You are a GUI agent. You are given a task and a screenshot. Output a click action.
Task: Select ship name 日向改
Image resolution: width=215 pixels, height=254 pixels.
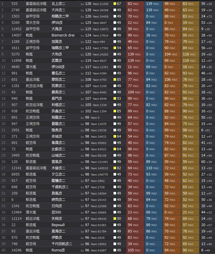coord(57,206)
